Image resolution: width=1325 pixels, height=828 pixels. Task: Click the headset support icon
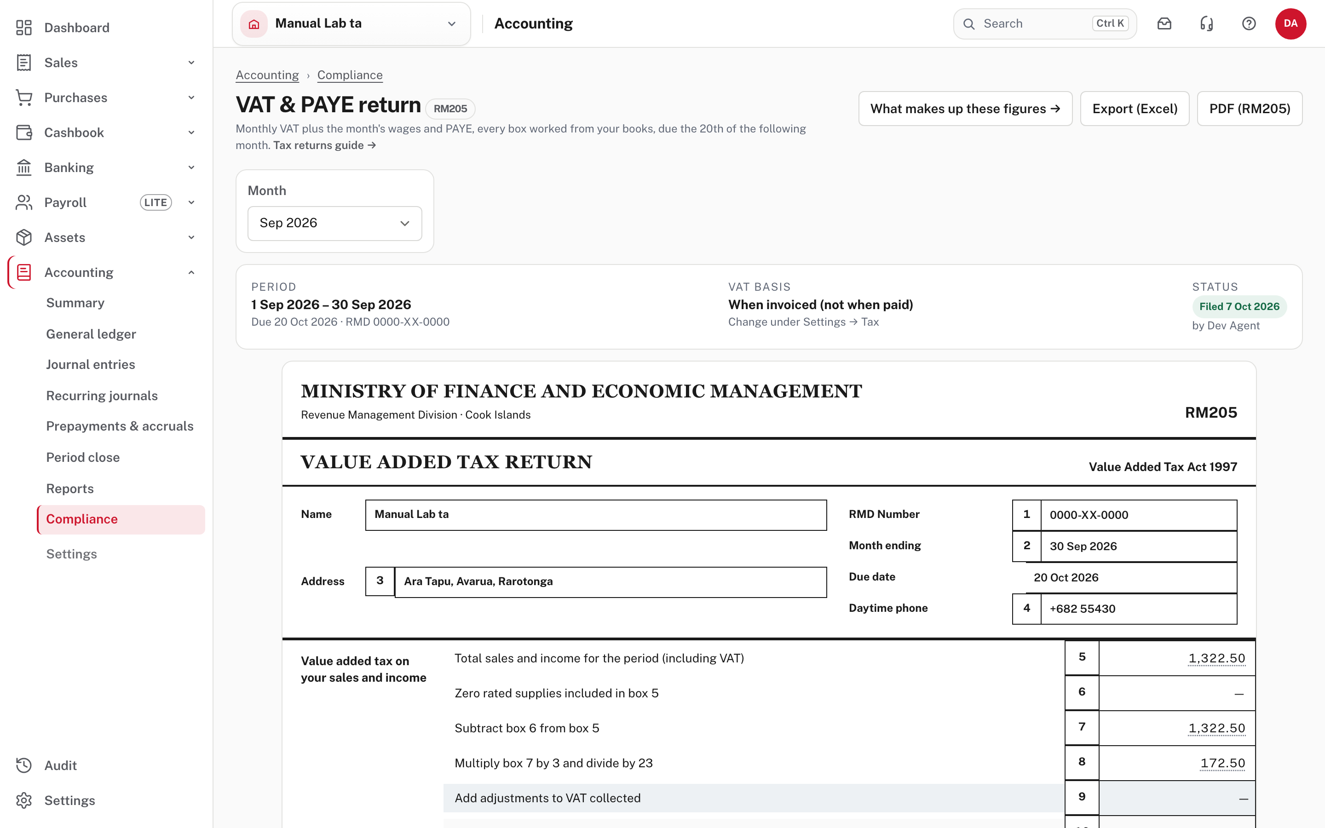pos(1207,23)
